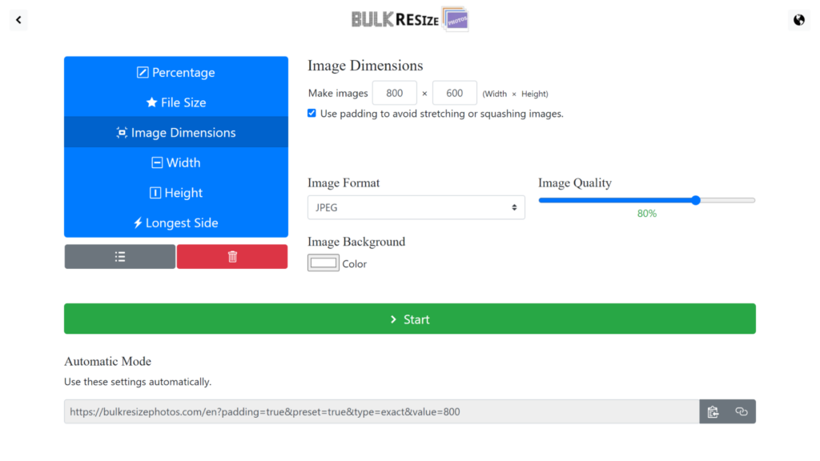Open the Image Format JPEG dropdown
Image resolution: width=820 pixels, height=461 pixels.
tap(416, 207)
